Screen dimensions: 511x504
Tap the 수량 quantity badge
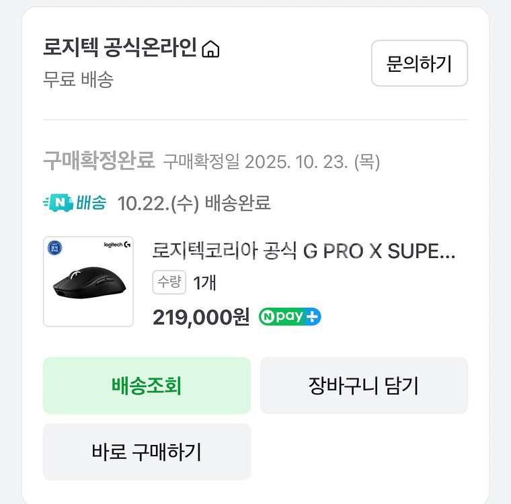point(169,283)
